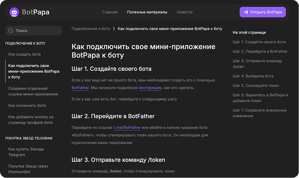Click the search magnifier icon
299x178 pixels.
pyautogui.click(x=11, y=31)
